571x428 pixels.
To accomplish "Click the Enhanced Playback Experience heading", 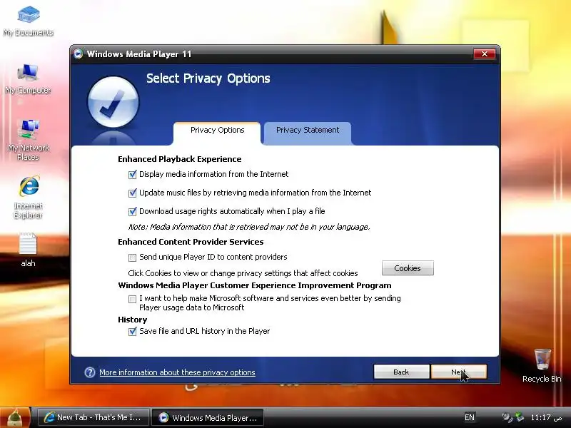I will click(180, 159).
